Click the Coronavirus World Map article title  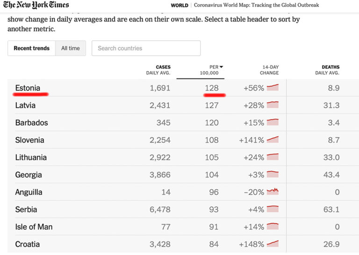click(256, 6)
